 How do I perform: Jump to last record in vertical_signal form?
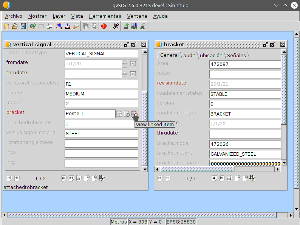point(71,178)
